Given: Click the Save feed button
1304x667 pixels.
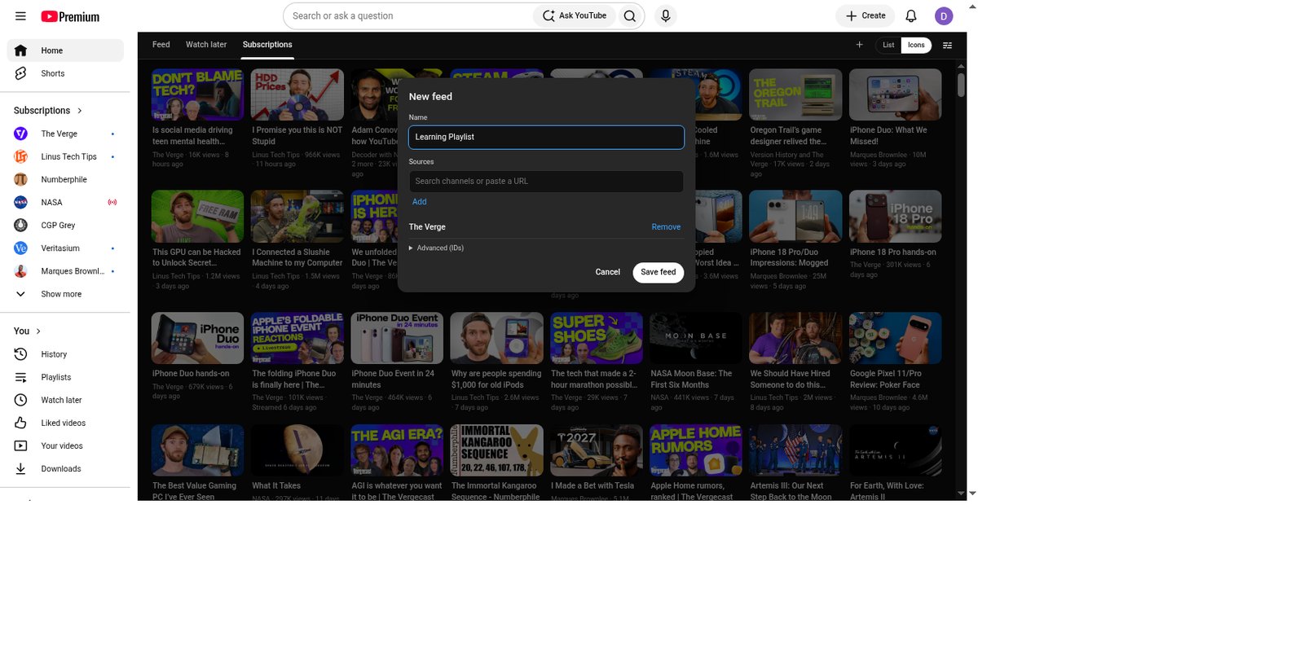Looking at the screenshot, I should tap(658, 272).
